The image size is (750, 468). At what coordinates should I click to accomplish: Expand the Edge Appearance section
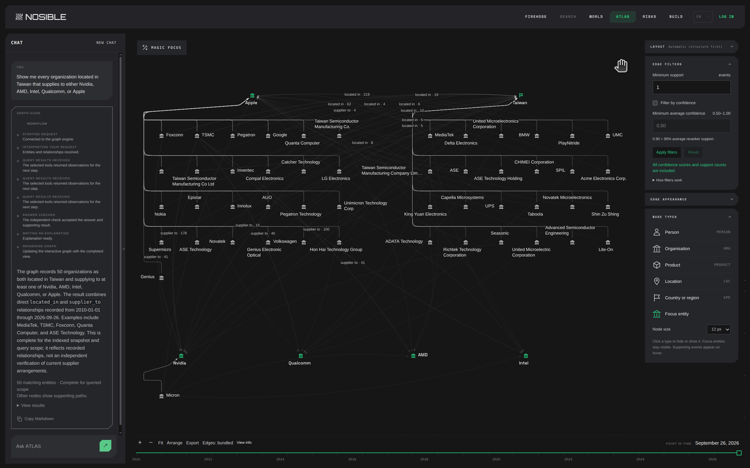pos(691,199)
